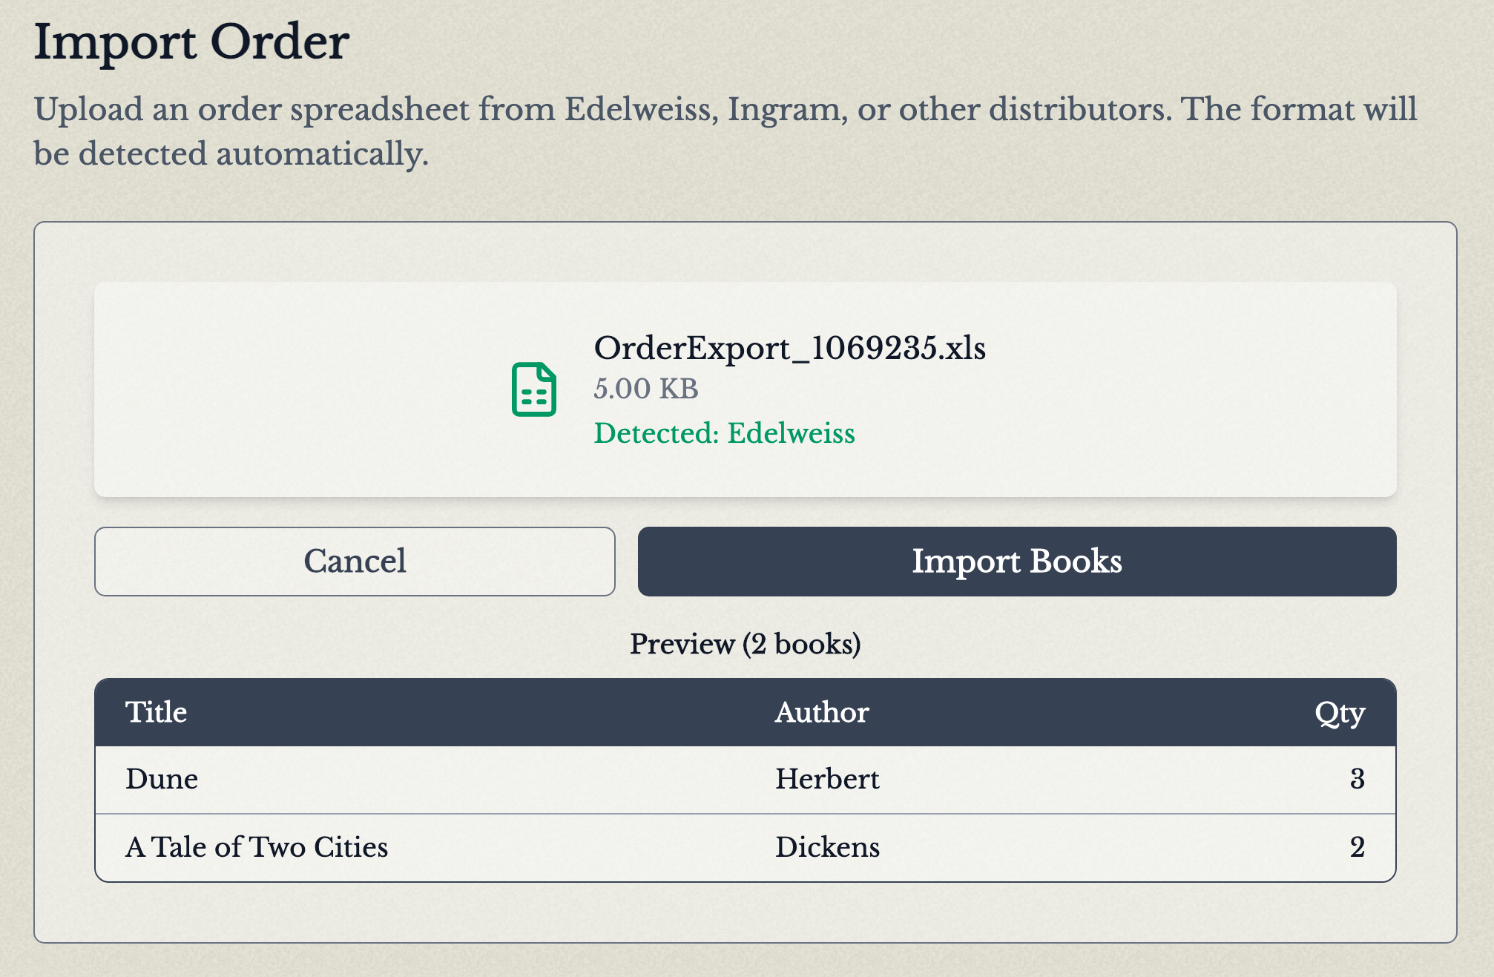This screenshot has width=1494, height=977.
Task: Sort the table by Author column
Action: click(x=821, y=711)
